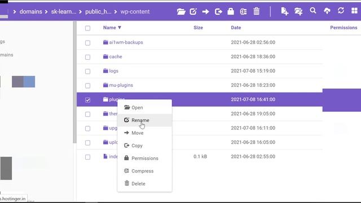Choose Rename in the context menu

tap(144, 120)
